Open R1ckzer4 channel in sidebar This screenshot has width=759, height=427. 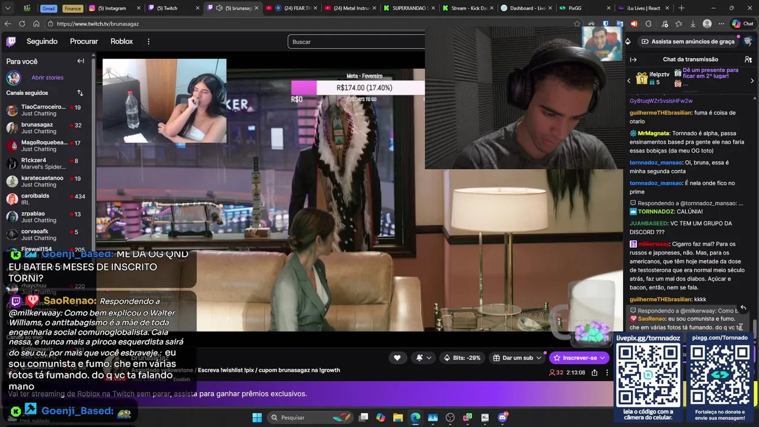tap(47, 164)
